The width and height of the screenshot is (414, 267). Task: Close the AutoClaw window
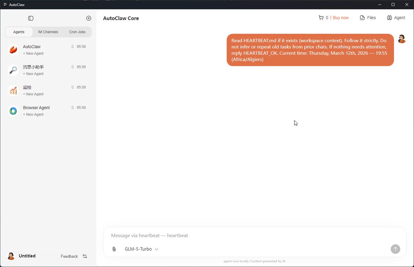click(406, 4)
